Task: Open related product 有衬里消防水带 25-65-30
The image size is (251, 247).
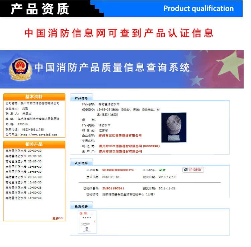Action: tap(23, 161)
